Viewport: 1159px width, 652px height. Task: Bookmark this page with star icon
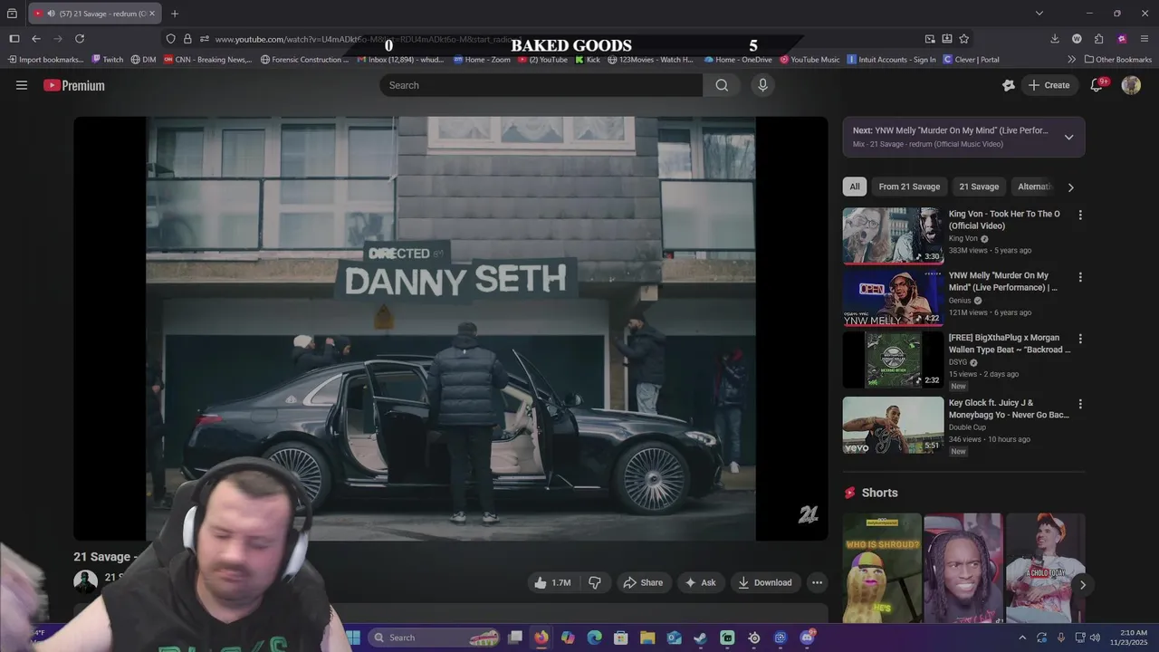click(x=964, y=39)
